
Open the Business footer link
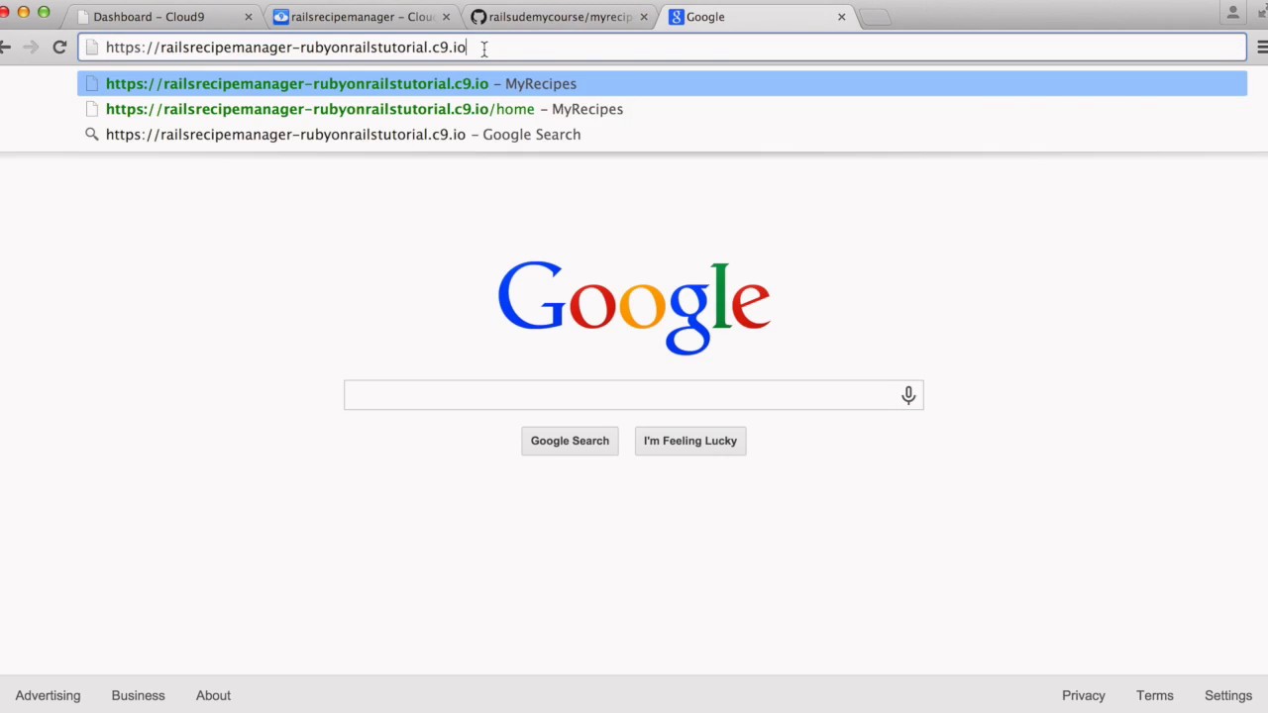click(138, 695)
